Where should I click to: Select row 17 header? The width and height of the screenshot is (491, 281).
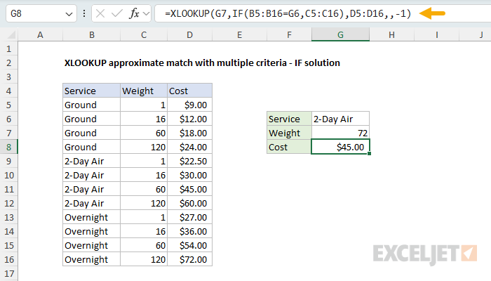coord(8,273)
